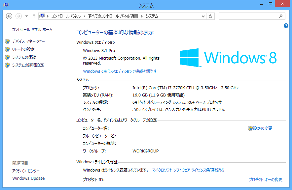The height and width of the screenshot is (190, 292).
Task: Select すべてのコントロール パネル項目 in the breadcrumb
Action: tap(113, 16)
